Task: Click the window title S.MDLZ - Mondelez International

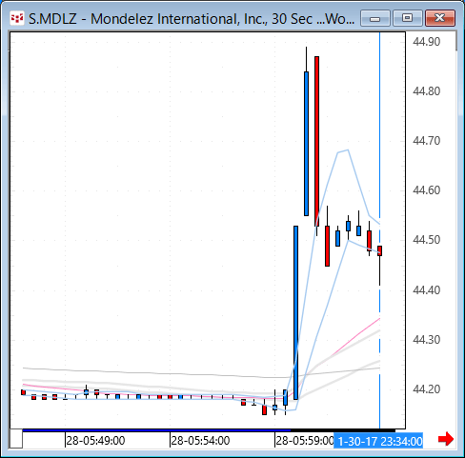Action: tap(192, 19)
